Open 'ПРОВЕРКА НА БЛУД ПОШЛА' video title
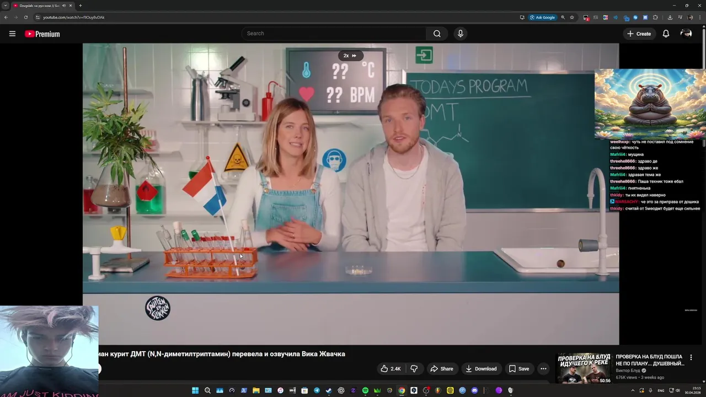The image size is (706, 397). pos(650,360)
